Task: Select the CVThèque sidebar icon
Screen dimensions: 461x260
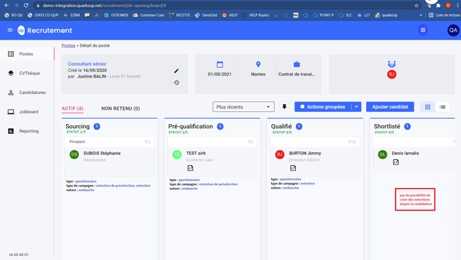Action: click(x=11, y=73)
